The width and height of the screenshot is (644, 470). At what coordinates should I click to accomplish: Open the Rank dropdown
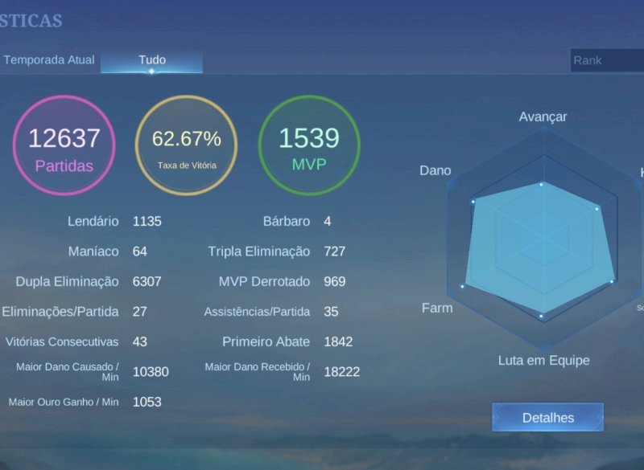[x=607, y=60]
